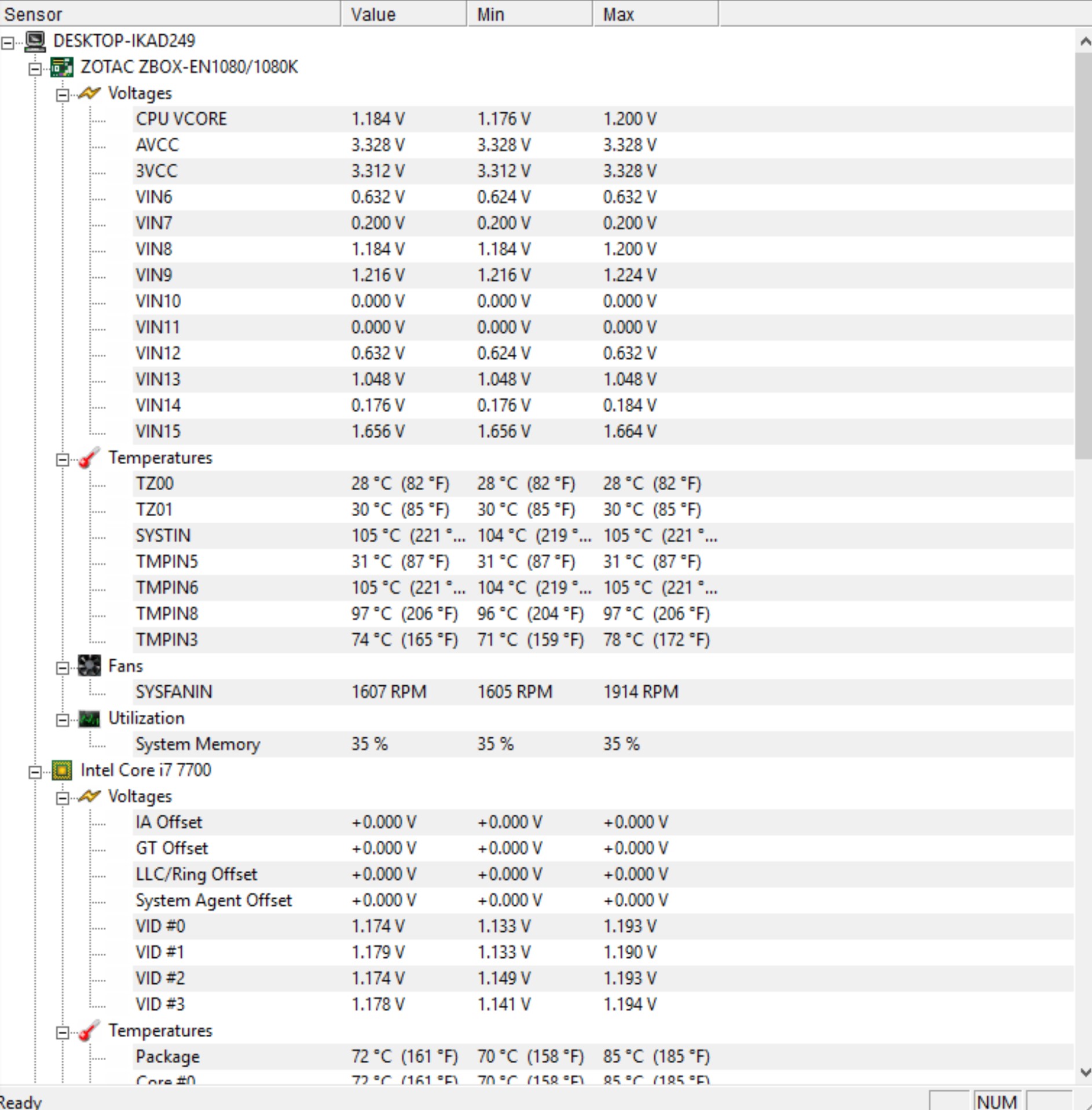The width and height of the screenshot is (1092, 1110).
Task: Select the VID #3 row
Action: (603, 1005)
